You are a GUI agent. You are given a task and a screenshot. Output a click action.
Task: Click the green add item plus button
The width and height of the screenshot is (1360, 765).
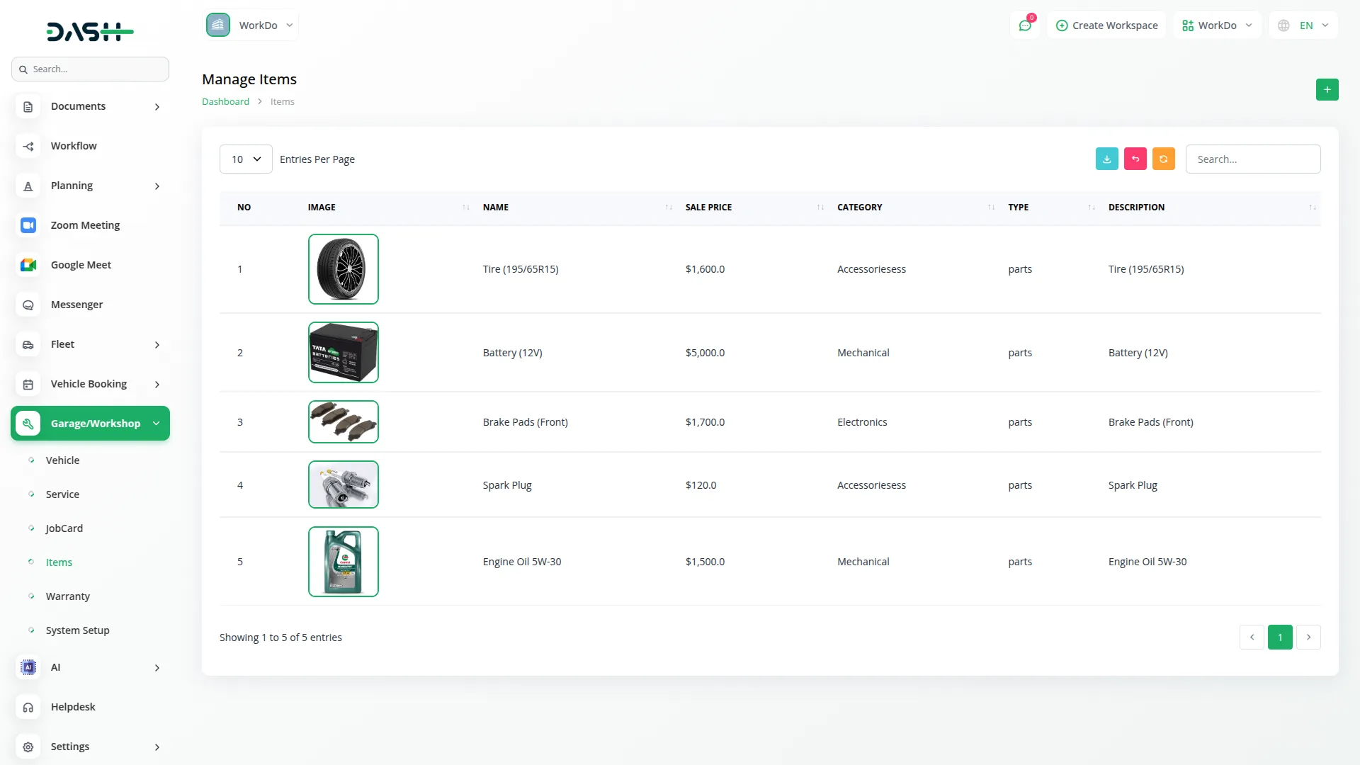point(1327,90)
